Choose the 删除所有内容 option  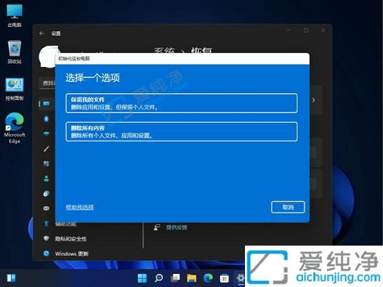pyautogui.click(x=181, y=132)
